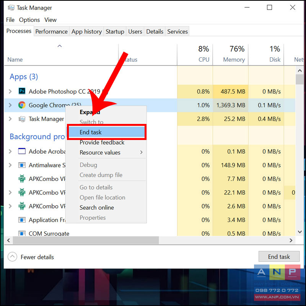Image resolution: width=306 pixels, height=306 pixels.
Task: Switch to the Services tab
Action: [x=177, y=31]
